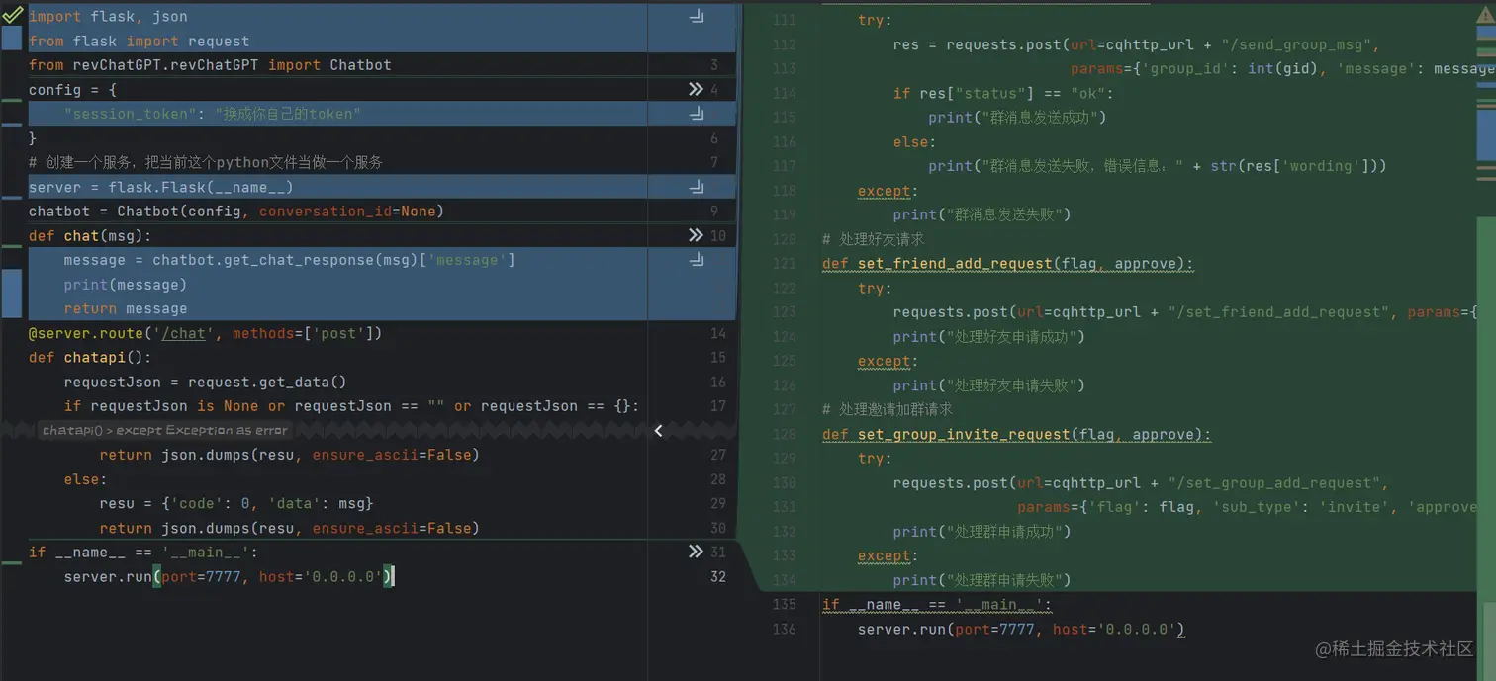Click the 'if res["status"] == "ok":' line
Screen dimensions: 1496x681
coord(1003,93)
